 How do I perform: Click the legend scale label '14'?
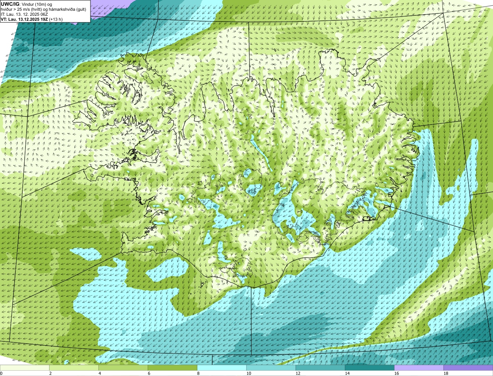coord(347,373)
